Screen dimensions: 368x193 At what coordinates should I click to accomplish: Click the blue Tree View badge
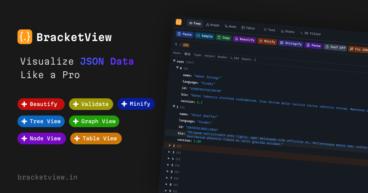pos(41,121)
